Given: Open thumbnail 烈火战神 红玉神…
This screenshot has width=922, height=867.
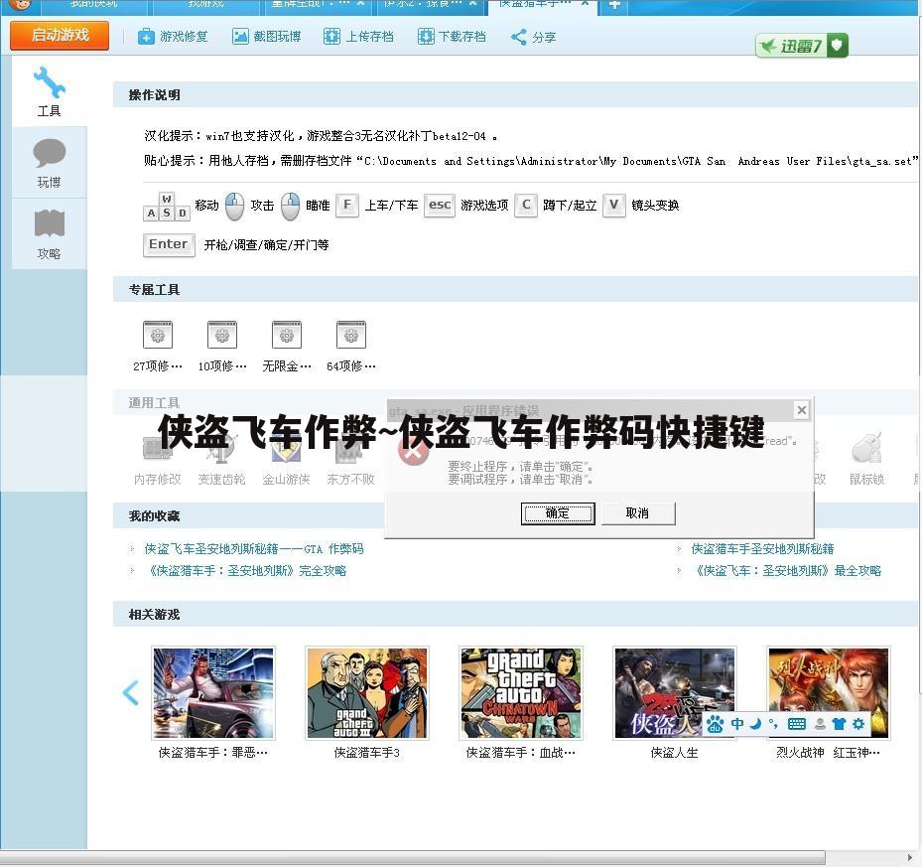Looking at the screenshot, I should pos(829,693).
